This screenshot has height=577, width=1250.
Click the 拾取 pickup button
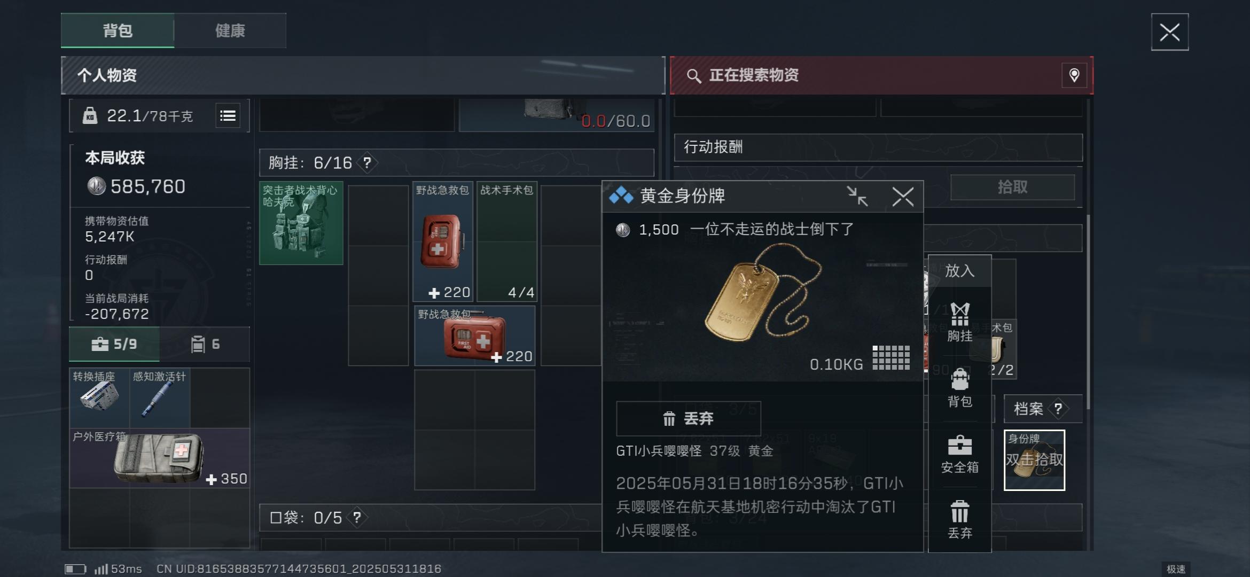point(1012,187)
